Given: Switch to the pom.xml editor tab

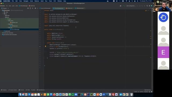Looking at the screenshot, I should [x=46, y=8].
